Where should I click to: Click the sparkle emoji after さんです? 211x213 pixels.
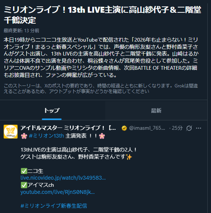tap(129, 157)
